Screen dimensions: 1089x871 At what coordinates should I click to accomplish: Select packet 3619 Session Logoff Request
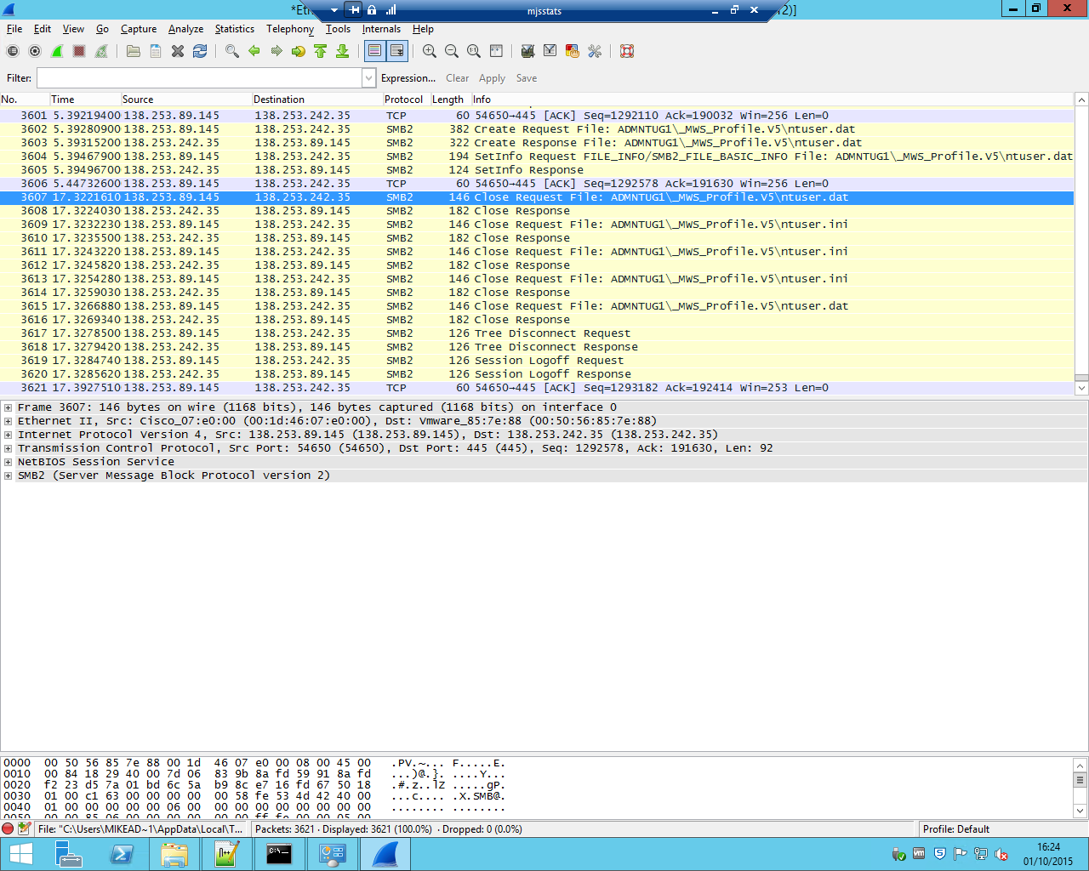click(x=537, y=361)
